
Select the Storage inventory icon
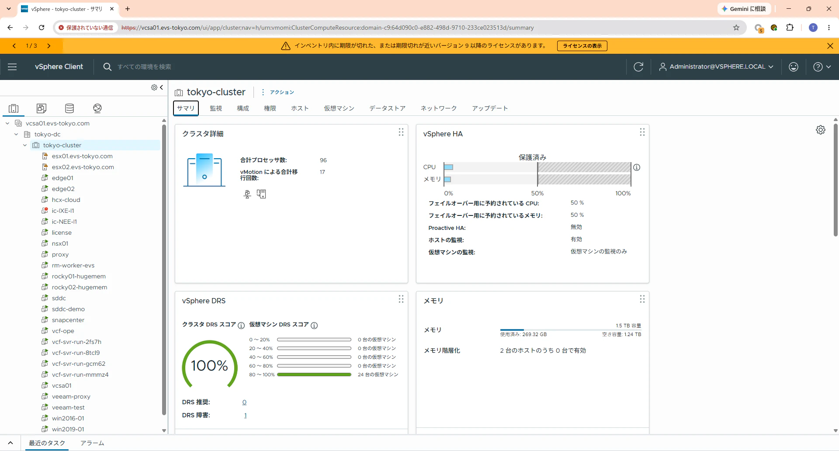(x=69, y=108)
